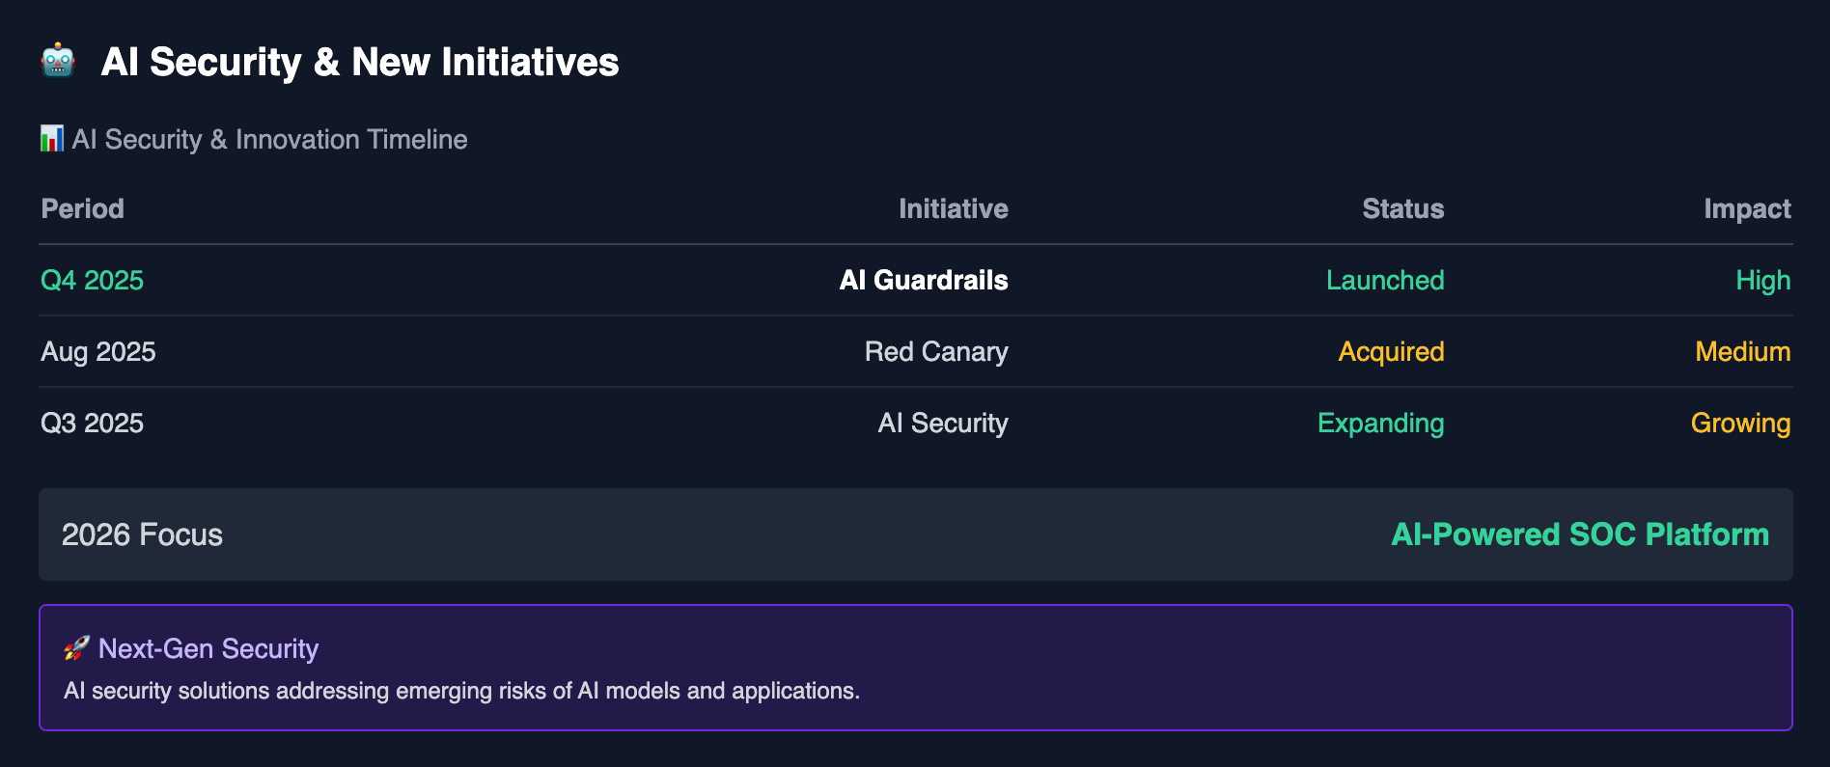This screenshot has width=1830, height=767.
Task: Click the Status column header
Action: (1403, 208)
